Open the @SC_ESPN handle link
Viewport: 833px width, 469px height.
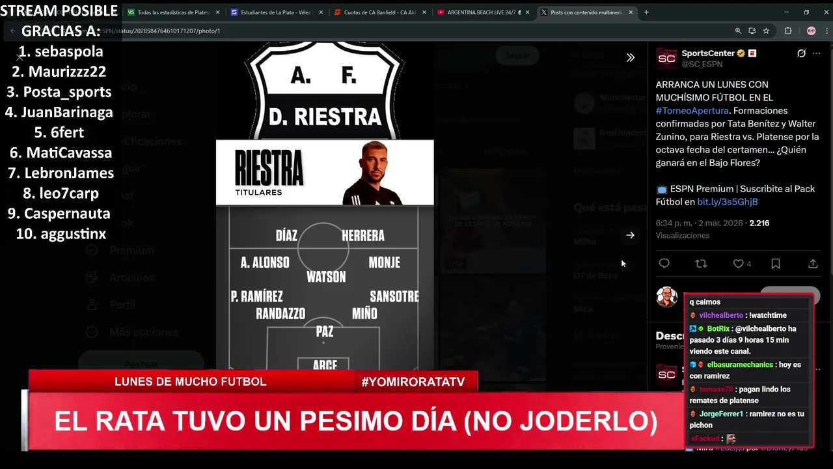702,64
